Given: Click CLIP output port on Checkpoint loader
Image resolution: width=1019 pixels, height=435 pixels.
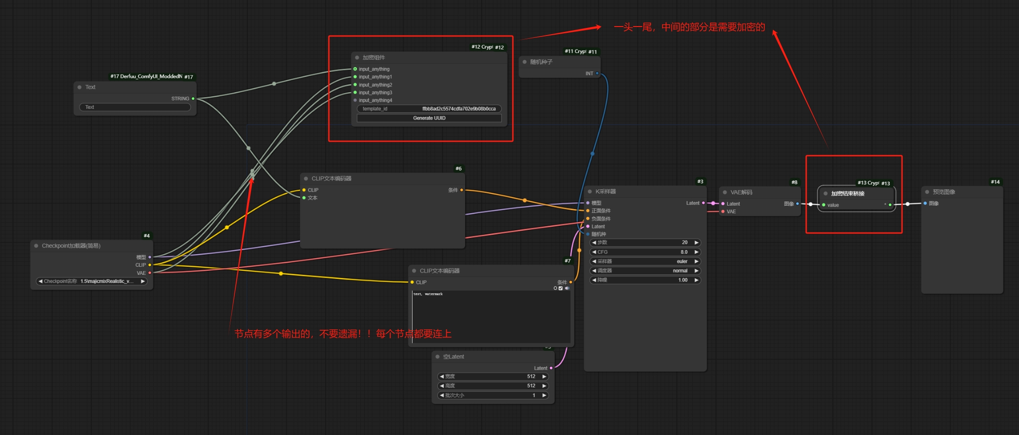Looking at the screenshot, I should (150, 265).
